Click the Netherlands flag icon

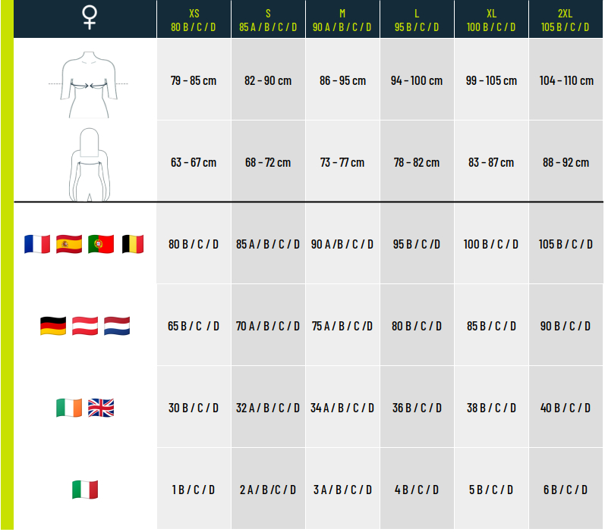[117, 326]
